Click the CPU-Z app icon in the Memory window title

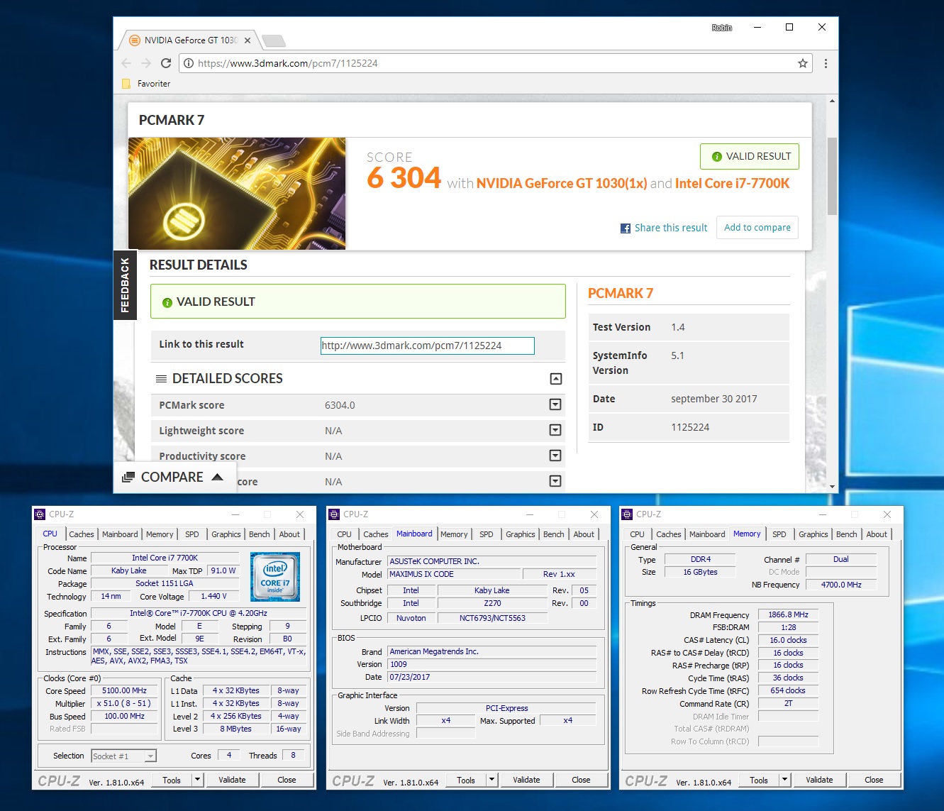coord(627,514)
